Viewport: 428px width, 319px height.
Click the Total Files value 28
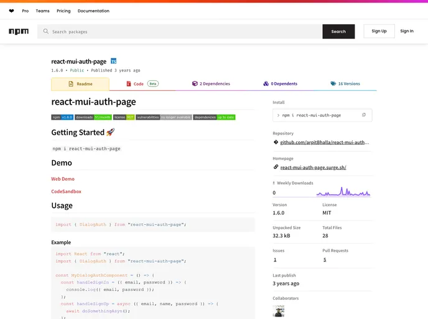[325, 236]
